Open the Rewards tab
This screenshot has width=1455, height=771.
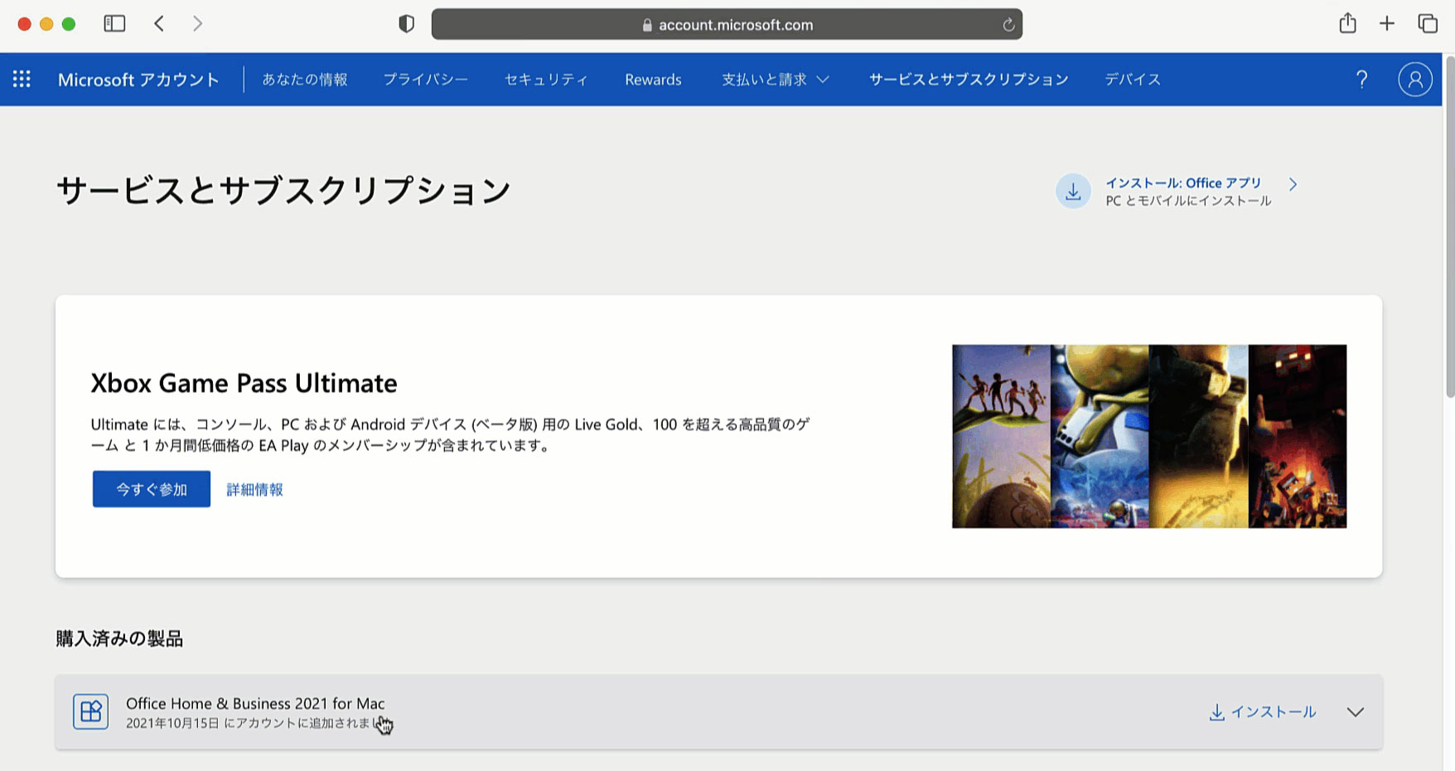[x=653, y=80]
